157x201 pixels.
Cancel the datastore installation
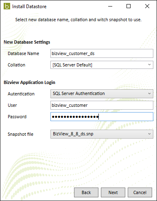[140, 192]
